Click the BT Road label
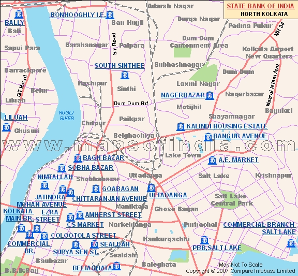Image resolution: width=298 pixels, height=276 pixels. [x=114, y=44]
